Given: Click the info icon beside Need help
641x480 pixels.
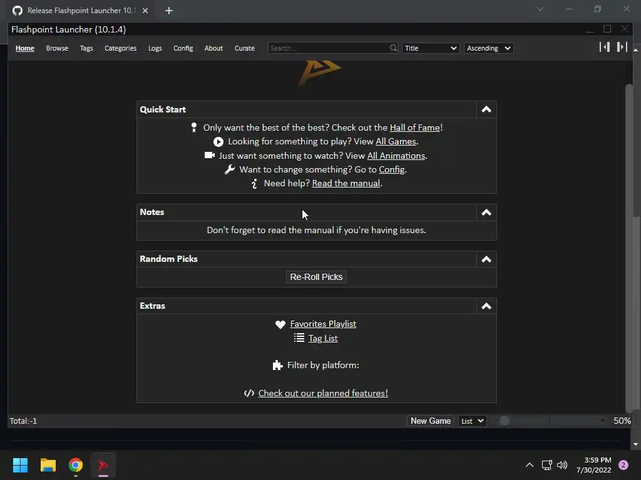Looking at the screenshot, I should 254,184.
